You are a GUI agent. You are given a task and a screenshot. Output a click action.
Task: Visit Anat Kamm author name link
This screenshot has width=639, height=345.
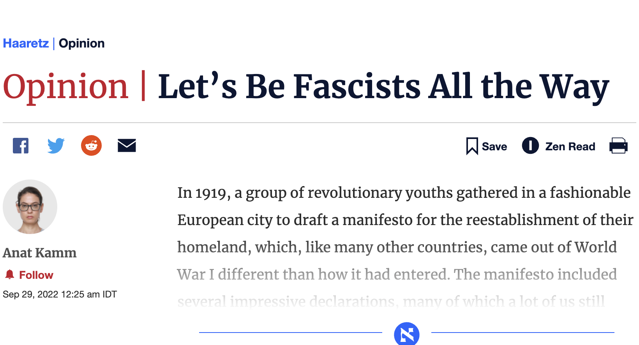pos(40,253)
